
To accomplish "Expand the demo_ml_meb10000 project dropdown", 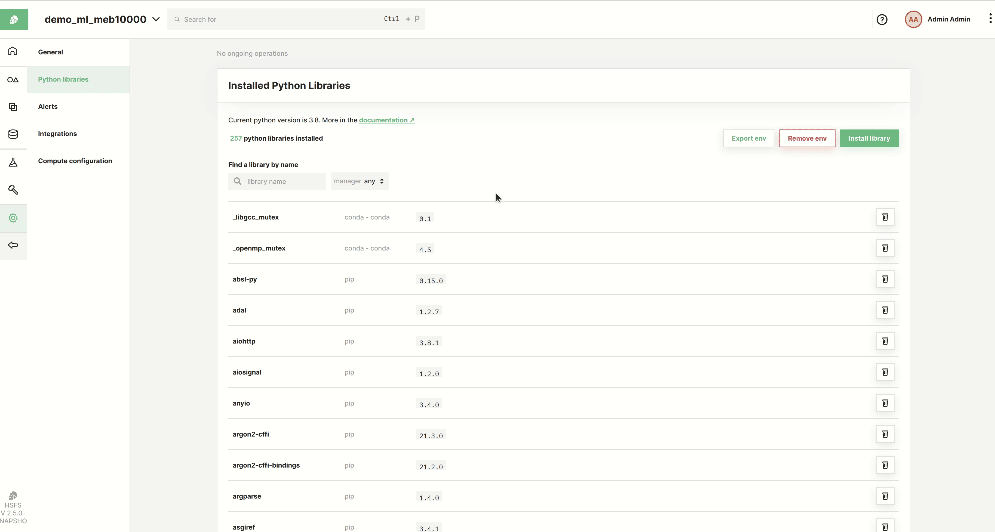I will [x=156, y=19].
